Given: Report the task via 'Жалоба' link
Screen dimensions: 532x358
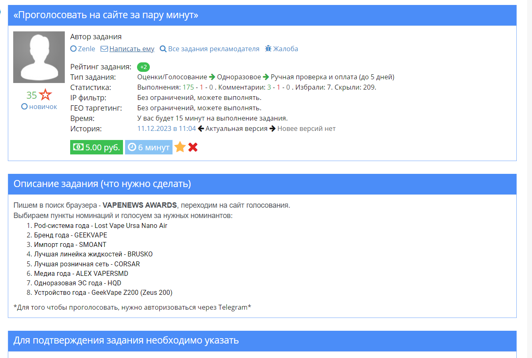Looking at the screenshot, I should 286,49.
